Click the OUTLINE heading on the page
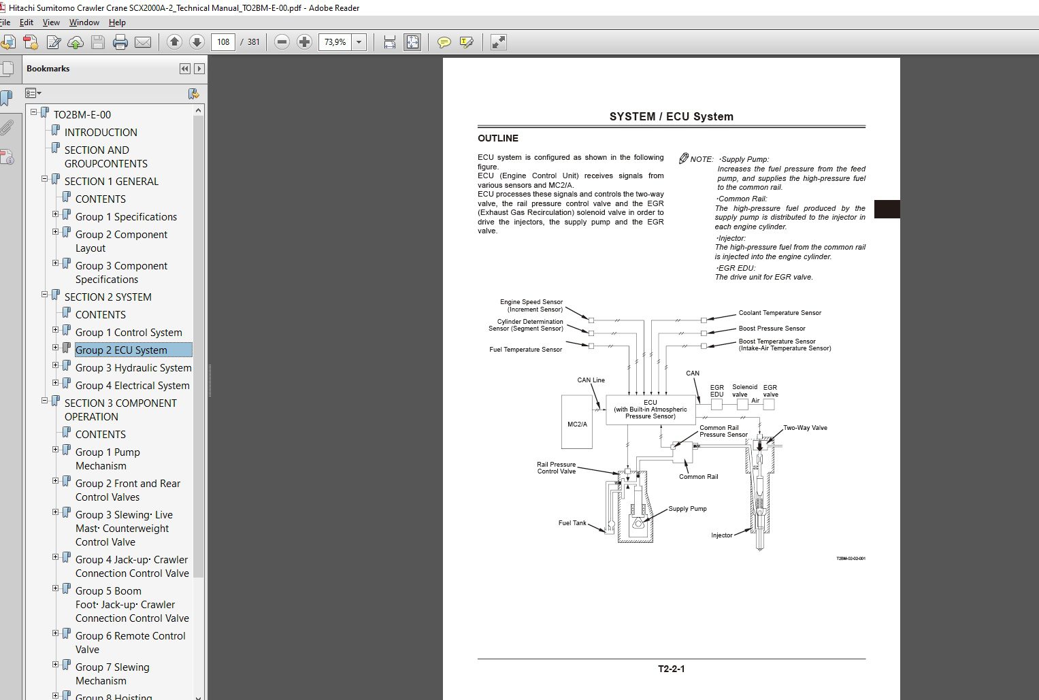 pyautogui.click(x=498, y=138)
